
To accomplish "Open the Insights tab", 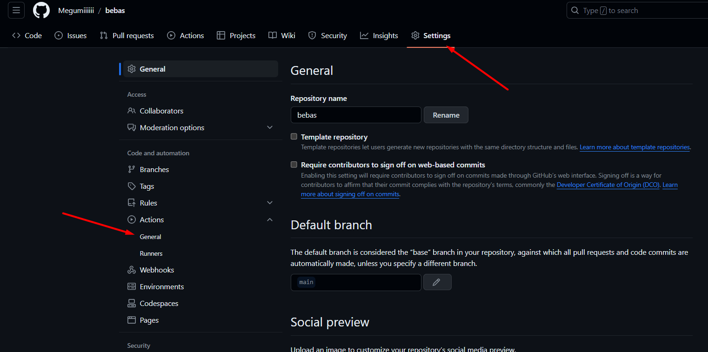I will [379, 36].
